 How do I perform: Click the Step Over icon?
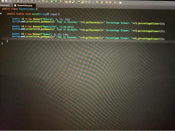32,1
